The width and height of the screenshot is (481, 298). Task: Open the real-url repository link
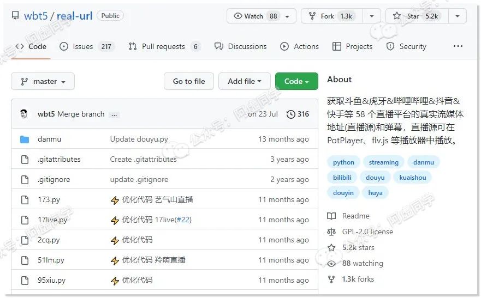(74, 16)
